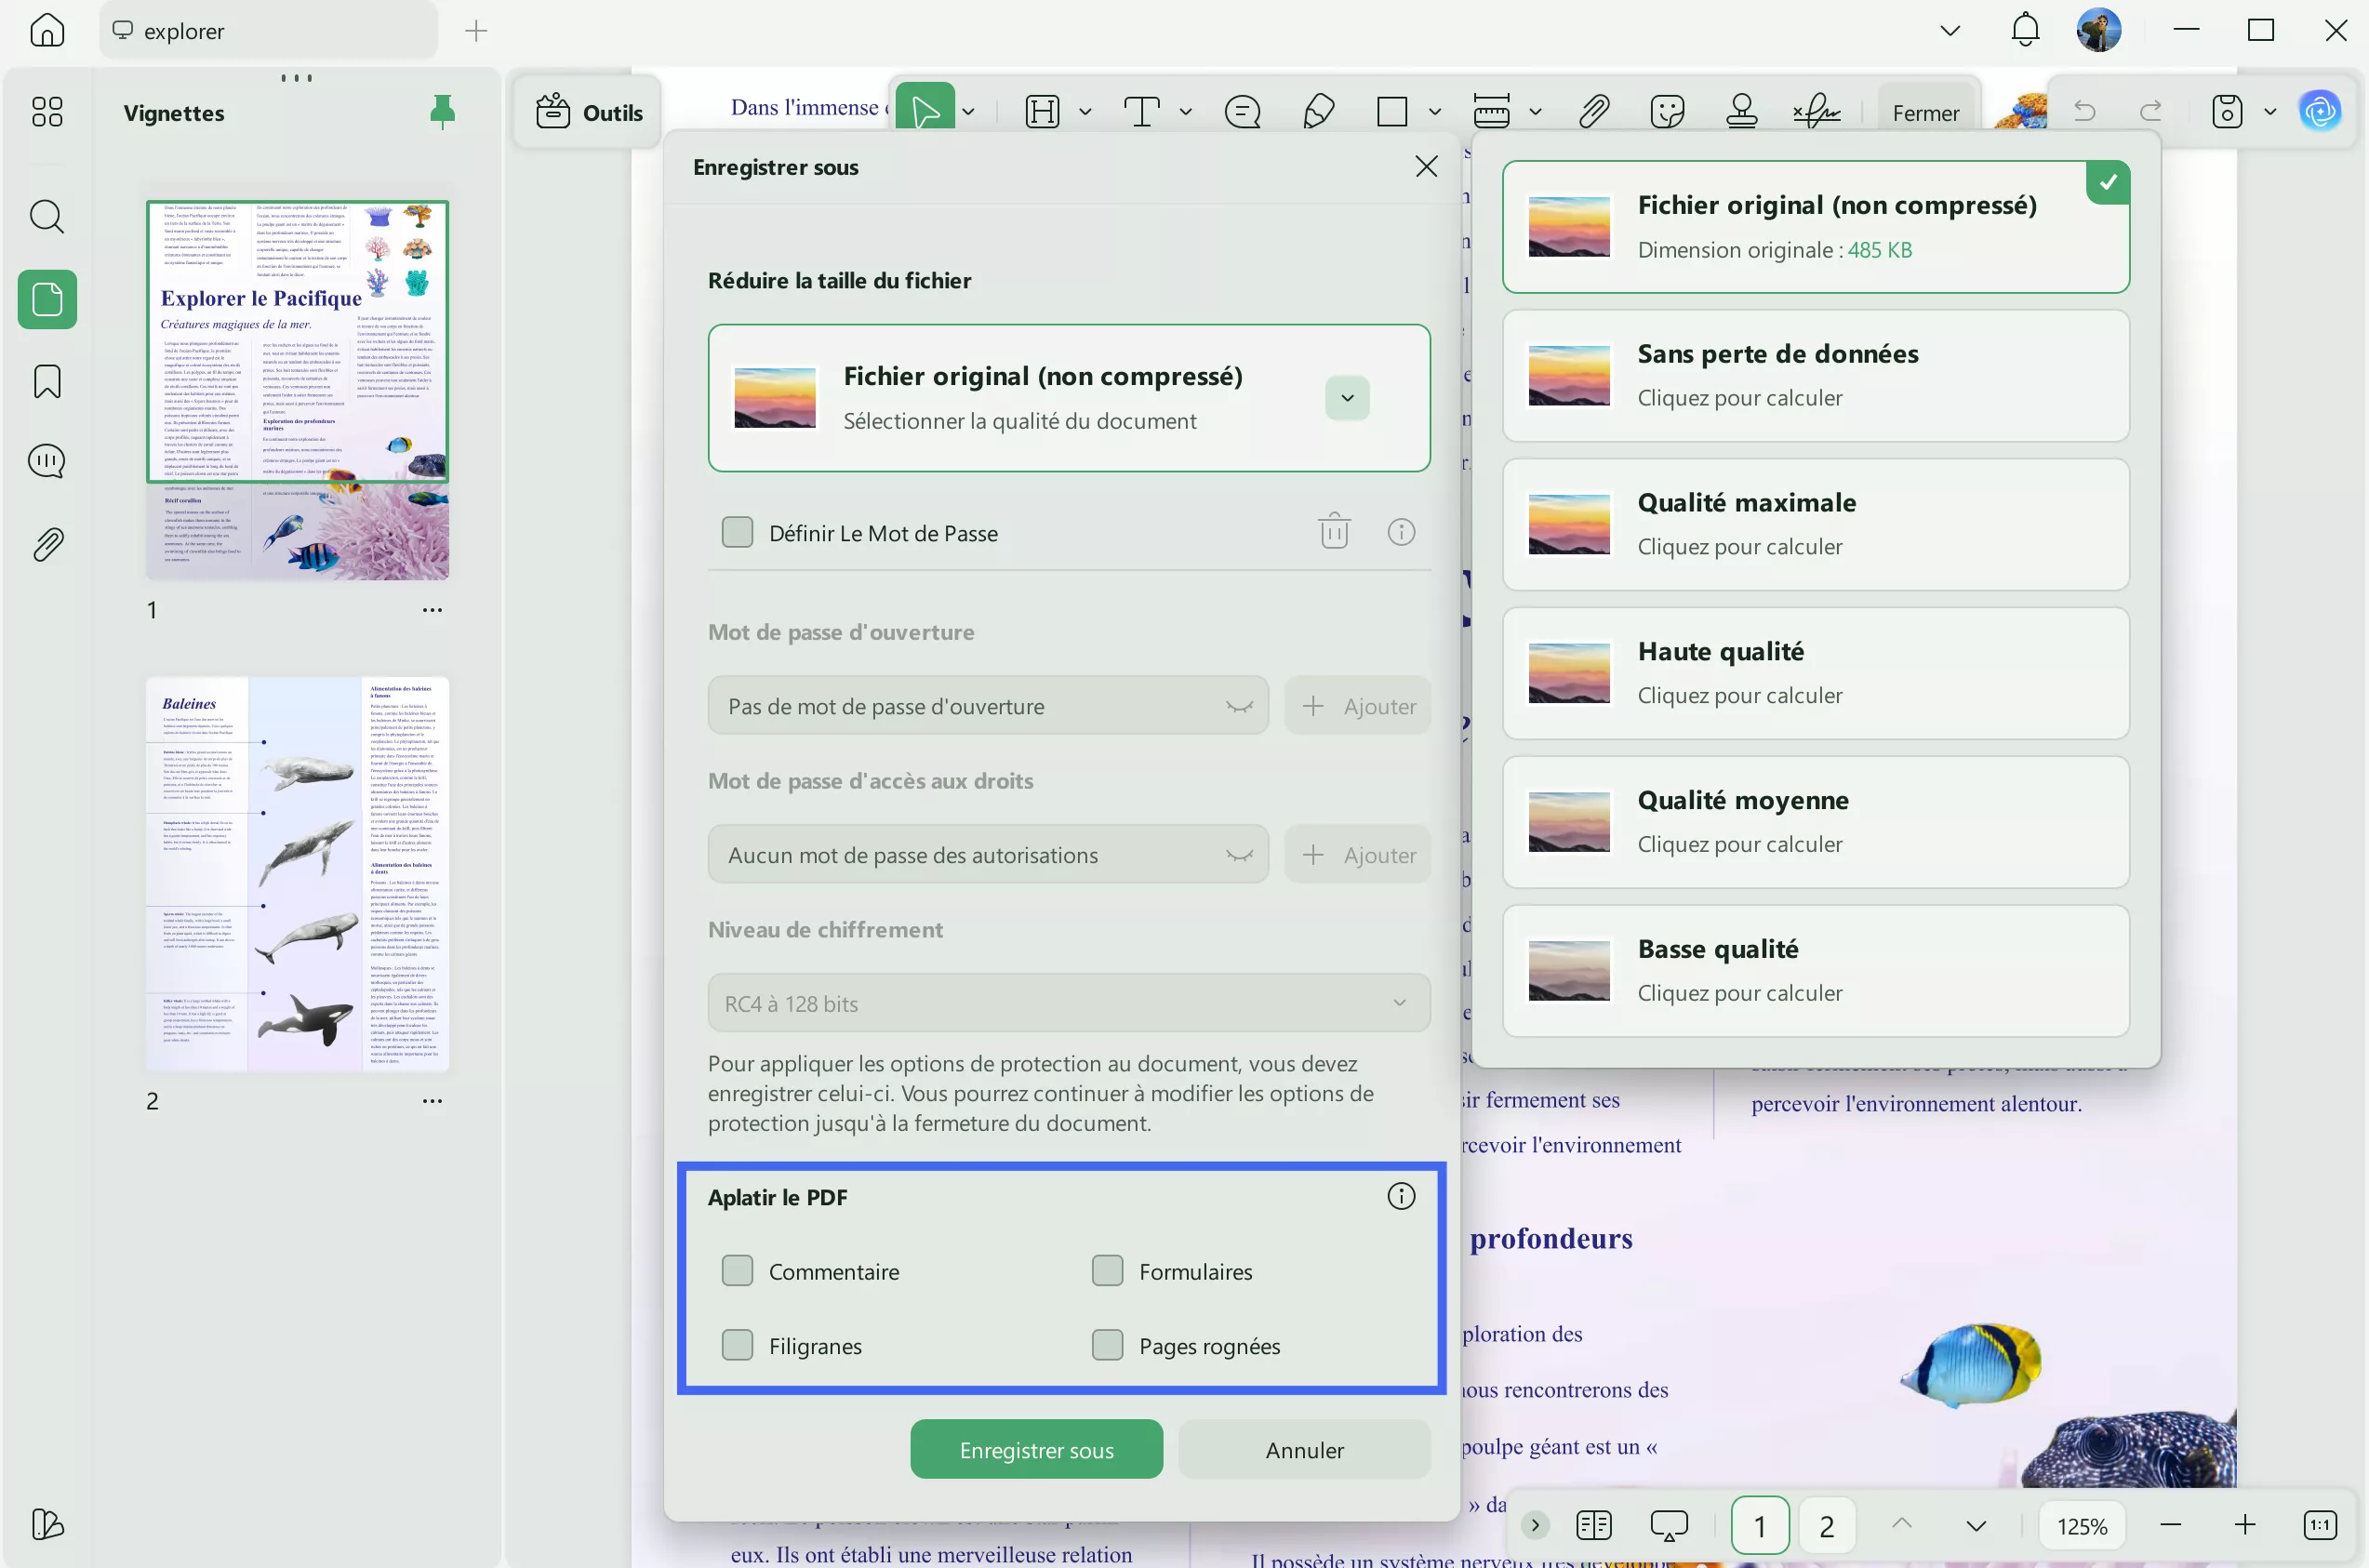Viewport: 2369px width, 1568px height.
Task: Select the signature tool icon
Action: tap(1817, 111)
